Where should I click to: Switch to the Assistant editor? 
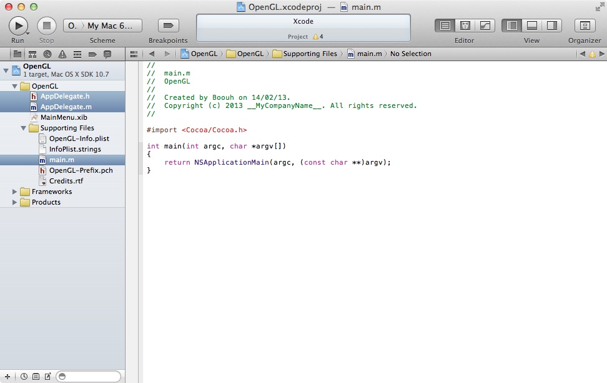[x=465, y=26]
